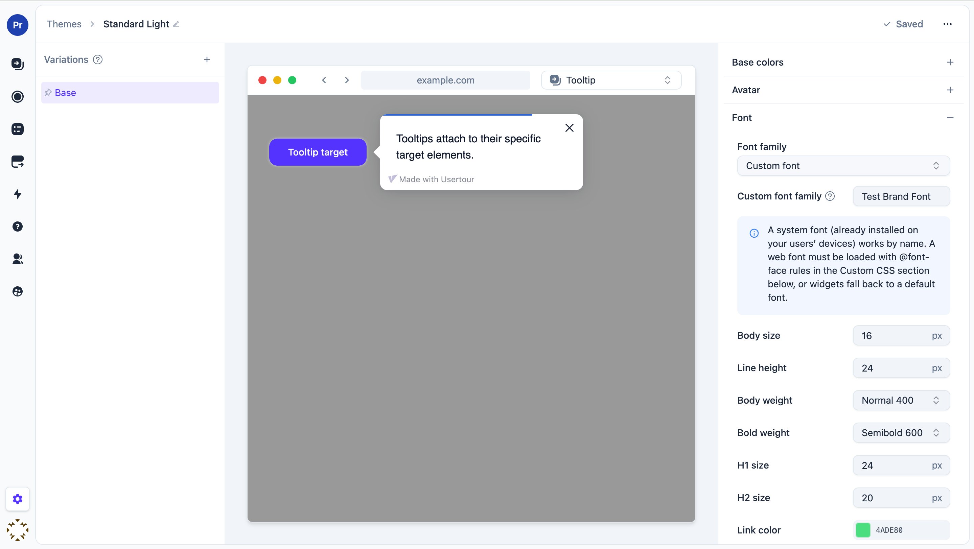Click the preview browser forward arrow
The image size is (974, 549).
347,80
